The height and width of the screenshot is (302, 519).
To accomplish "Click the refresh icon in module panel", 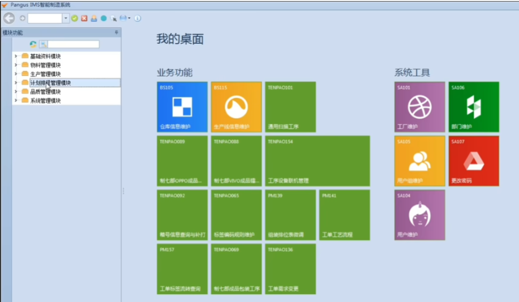I will tap(33, 45).
